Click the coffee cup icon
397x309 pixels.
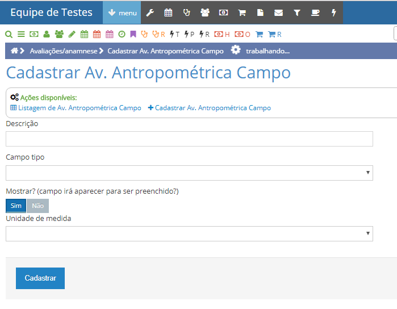(x=315, y=12)
